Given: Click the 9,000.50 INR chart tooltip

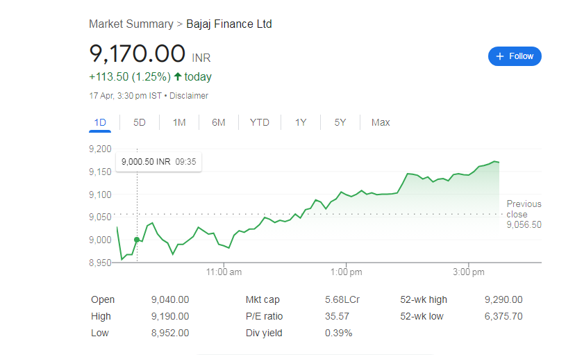Looking at the screenshot, I should pos(158,162).
